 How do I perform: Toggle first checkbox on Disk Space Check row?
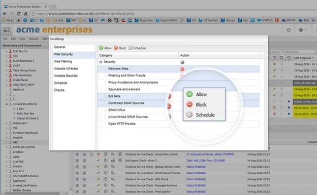(77, 161)
